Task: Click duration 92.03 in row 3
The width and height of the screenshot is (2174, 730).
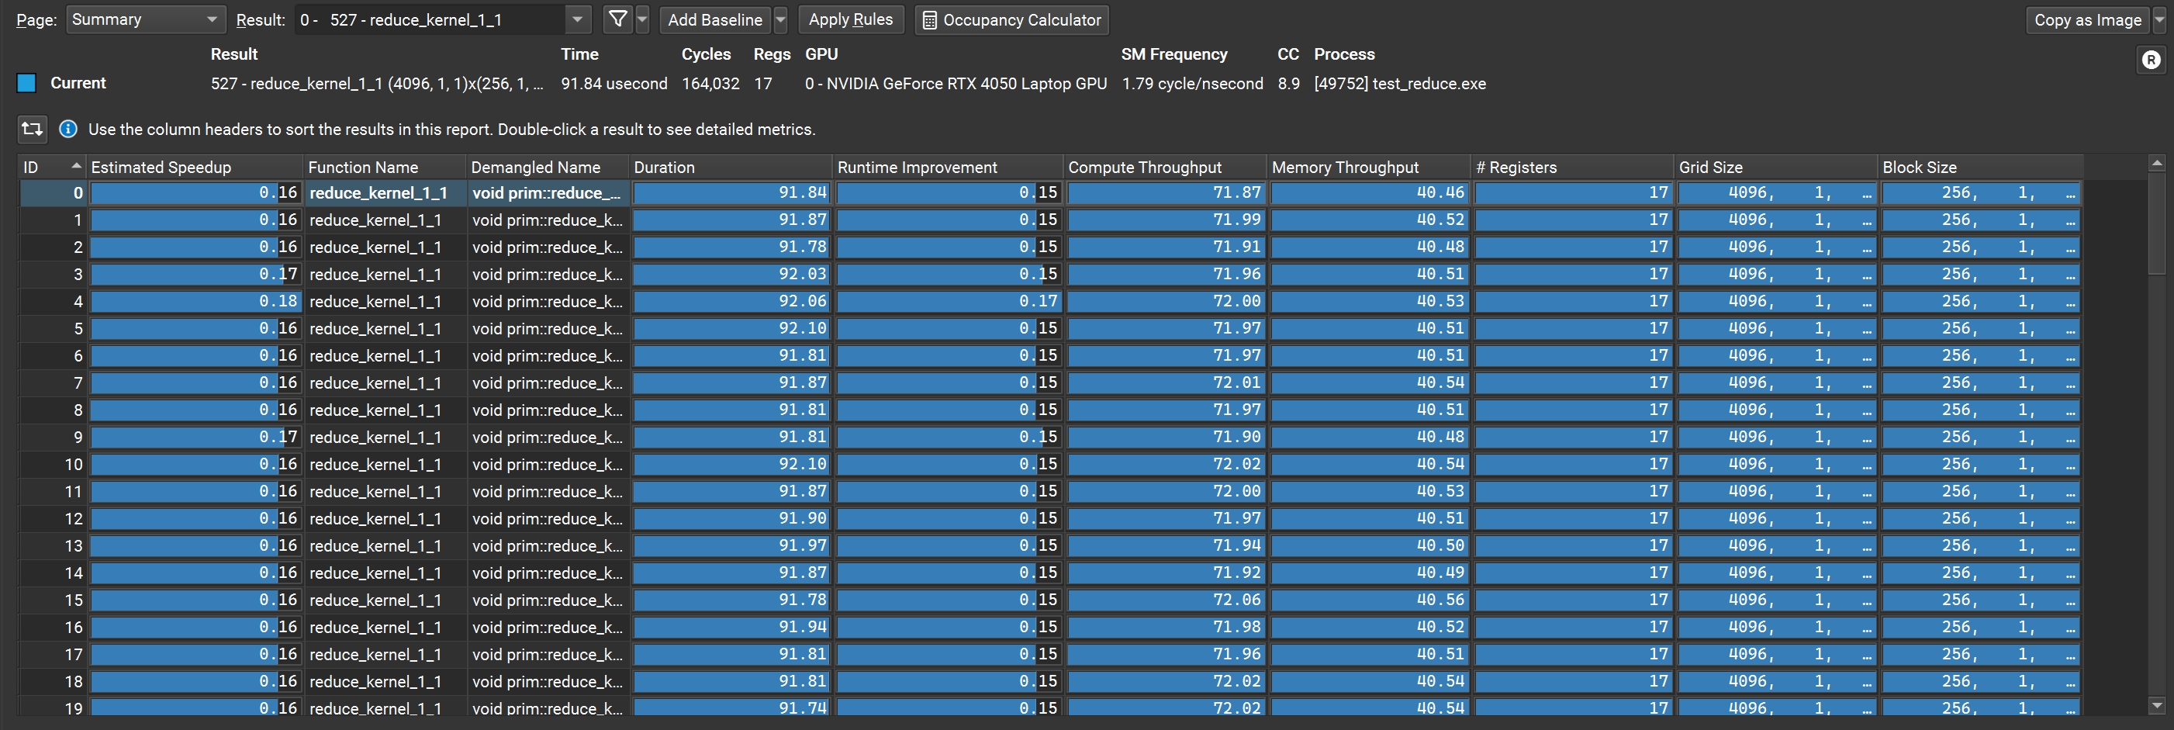Action: pyautogui.click(x=731, y=275)
